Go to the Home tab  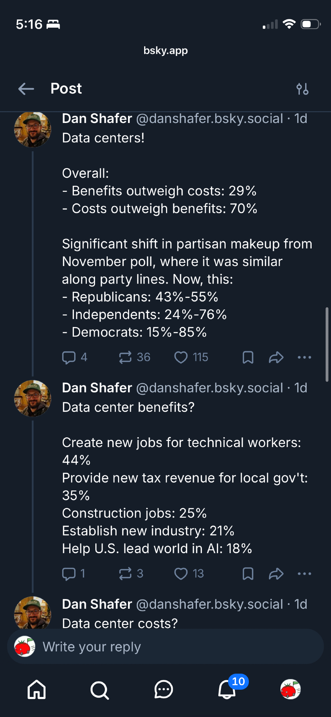tap(37, 689)
